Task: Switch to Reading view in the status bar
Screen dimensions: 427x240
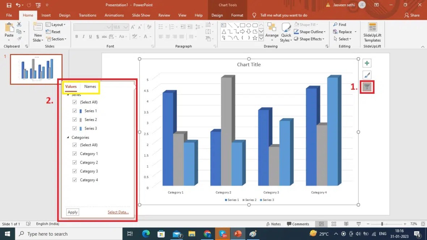Action: 346,224
